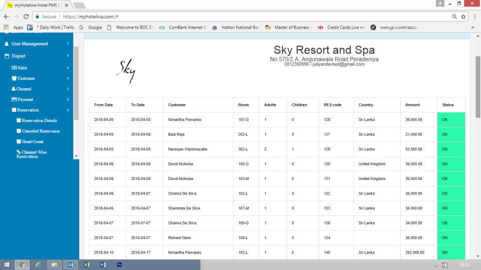Open Canceled Reservaion report
This screenshot has height=270, width=481.
(x=41, y=131)
